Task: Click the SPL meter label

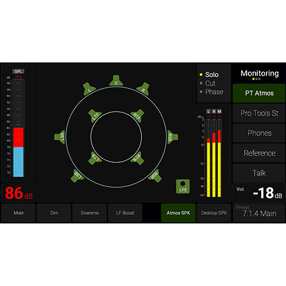Action: point(18,71)
